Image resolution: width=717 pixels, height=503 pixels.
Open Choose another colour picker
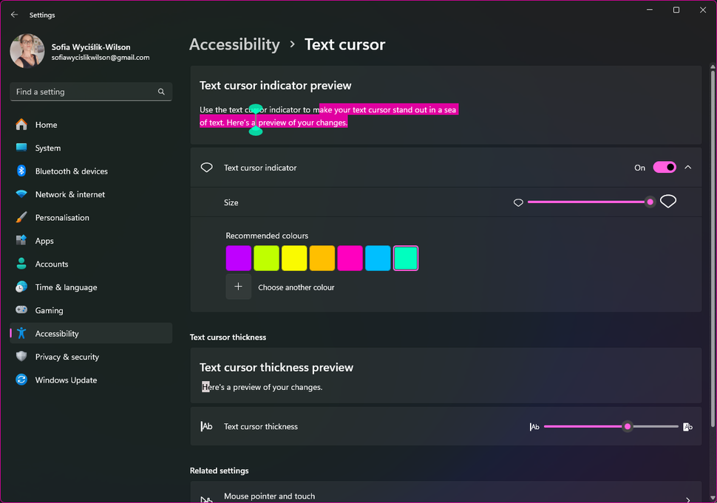[x=238, y=287]
